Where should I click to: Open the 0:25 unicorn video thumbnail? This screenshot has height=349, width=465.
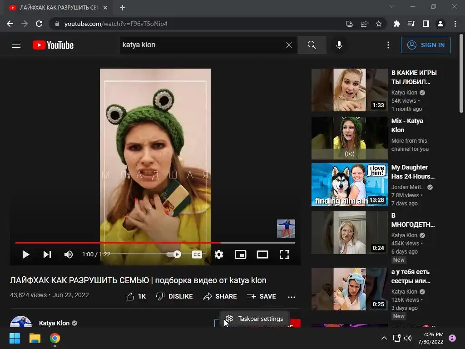[349, 289]
